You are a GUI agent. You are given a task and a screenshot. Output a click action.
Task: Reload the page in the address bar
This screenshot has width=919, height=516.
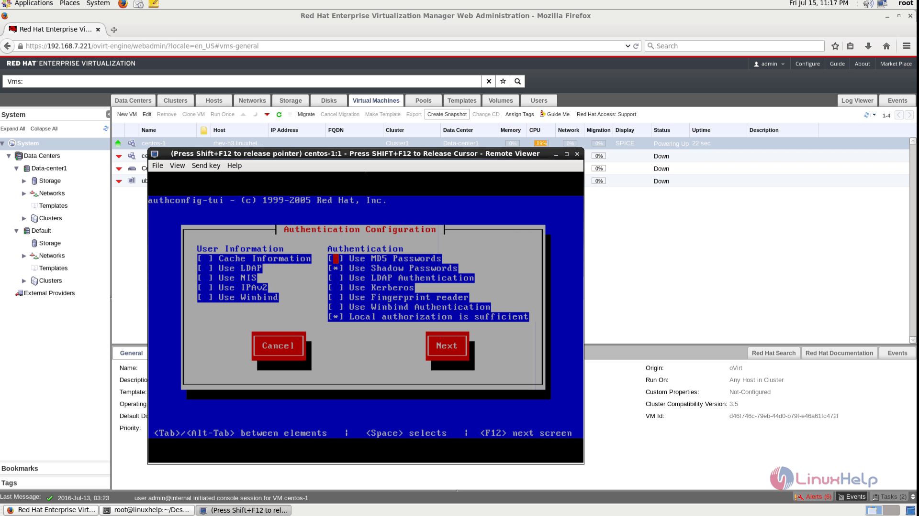point(636,46)
